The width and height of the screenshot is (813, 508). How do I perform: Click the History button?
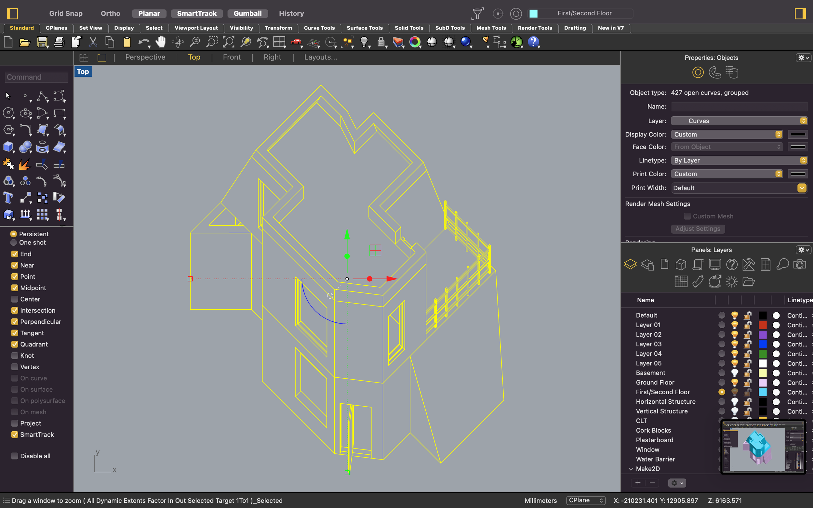tap(291, 14)
